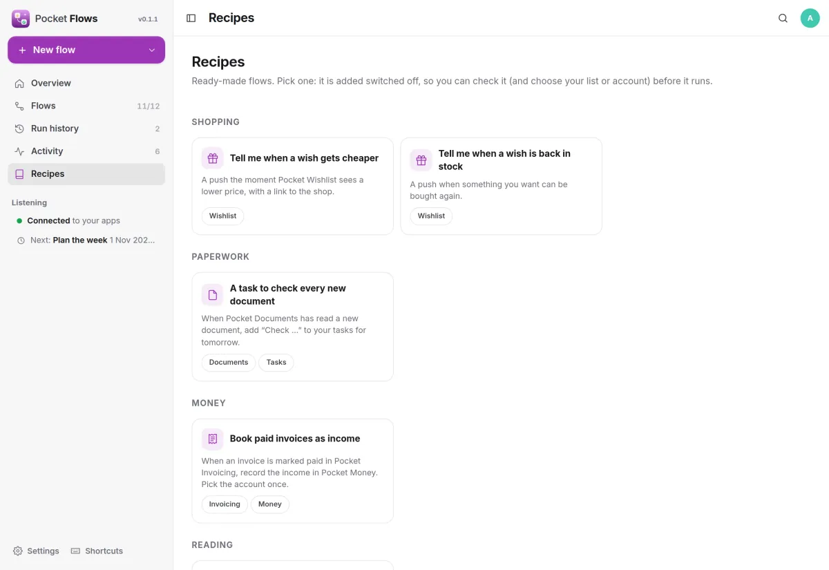
Task: Open Settings at the sidebar bottom
Action: click(36, 551)
